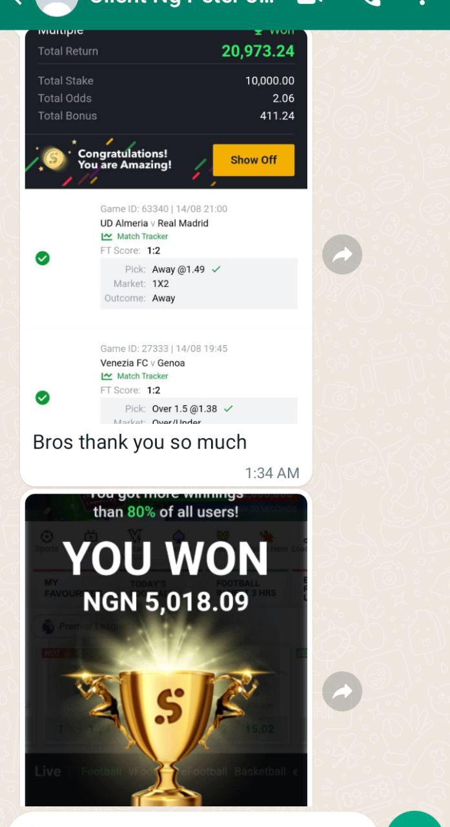
Task: Start a video call with the contact
Action: (310, 3)
